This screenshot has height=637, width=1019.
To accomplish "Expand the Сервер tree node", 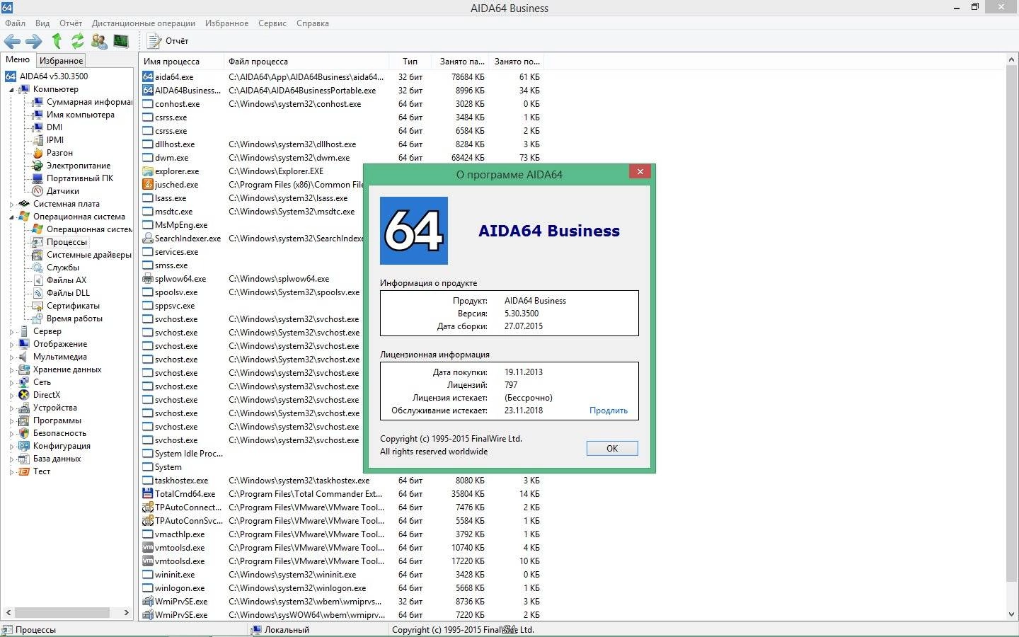I will point(11,332).
